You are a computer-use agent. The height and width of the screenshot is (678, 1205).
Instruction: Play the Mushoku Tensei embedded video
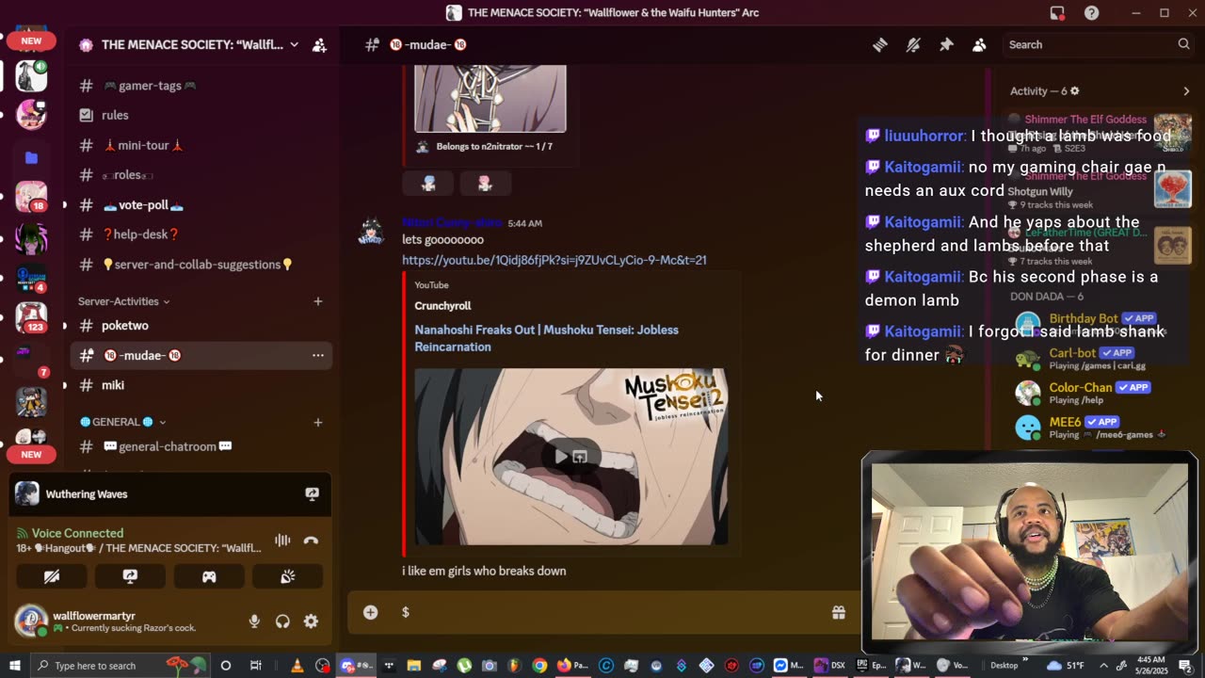point(562,457)
